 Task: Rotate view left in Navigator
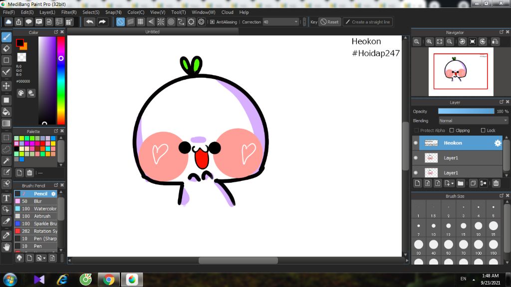point(463,42)
